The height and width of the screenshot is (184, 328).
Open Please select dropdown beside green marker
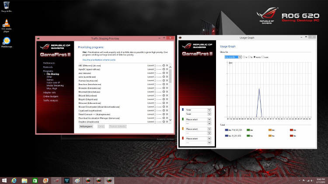pos(198,119)
